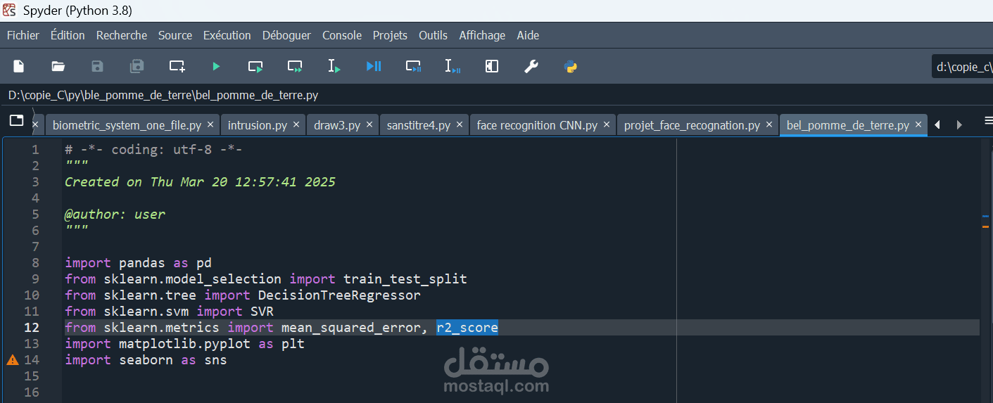The image size is (993, 403).
Task: Show next tabs with right arrow
Action: [x=959, y=125]
